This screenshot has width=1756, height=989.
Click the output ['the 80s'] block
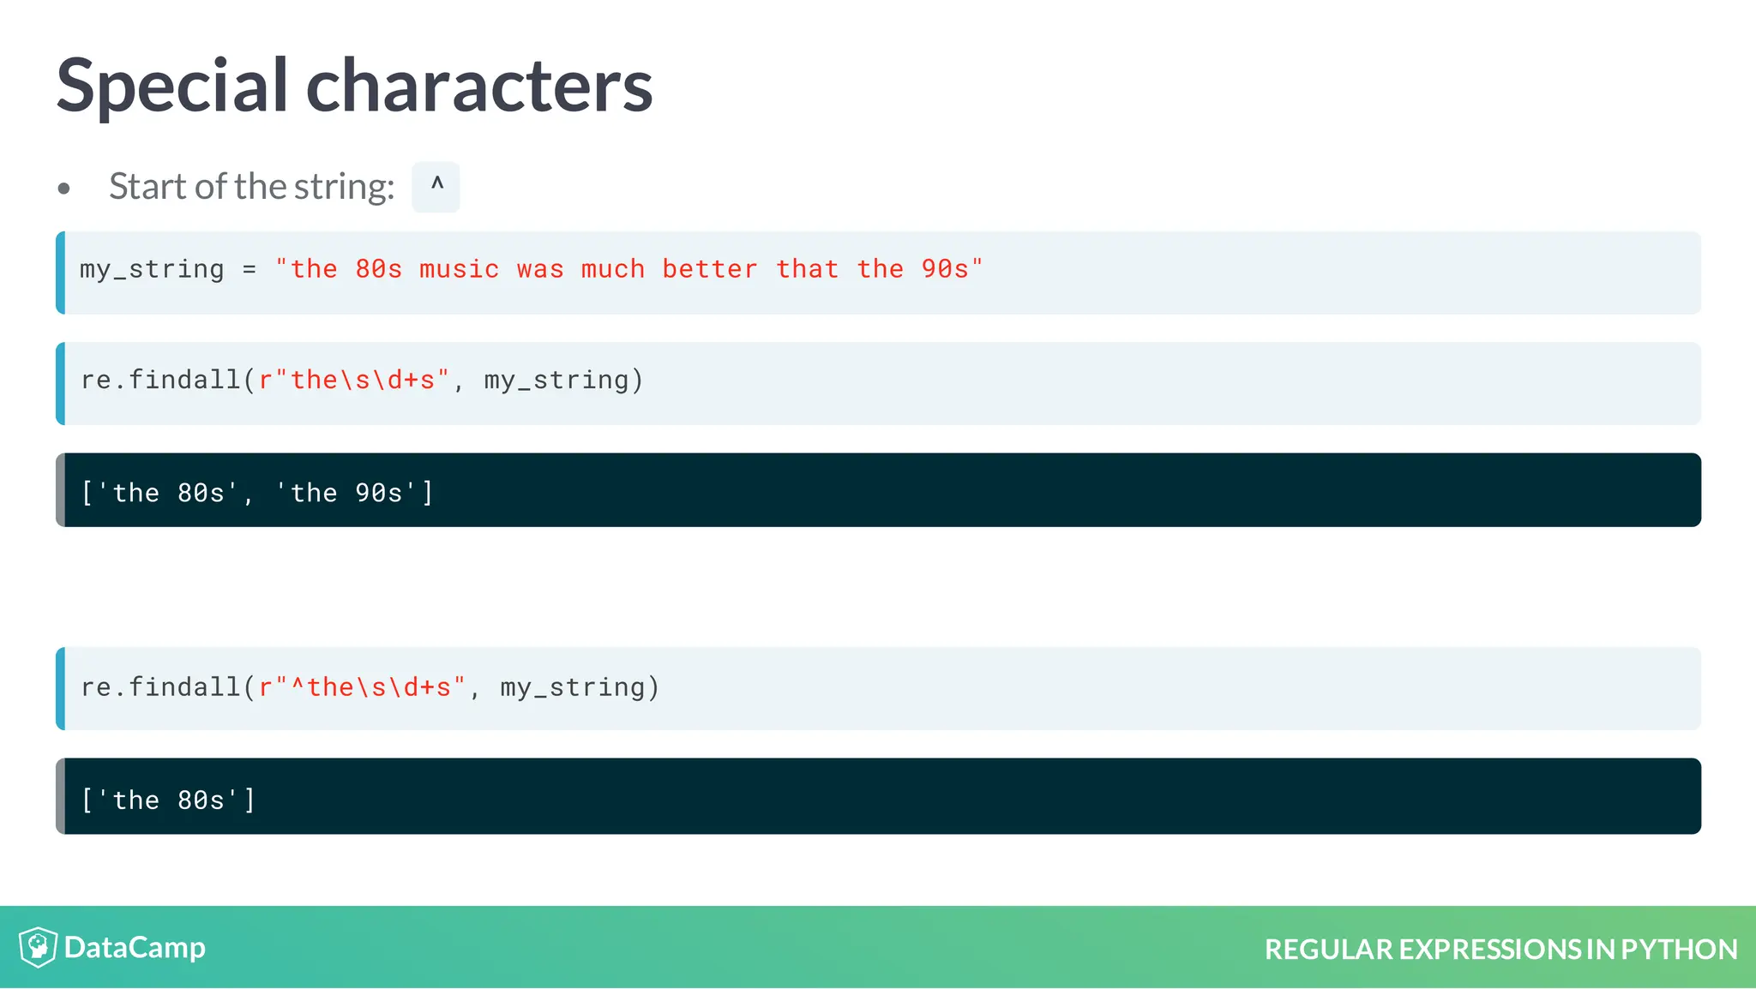tap(878, 796)
